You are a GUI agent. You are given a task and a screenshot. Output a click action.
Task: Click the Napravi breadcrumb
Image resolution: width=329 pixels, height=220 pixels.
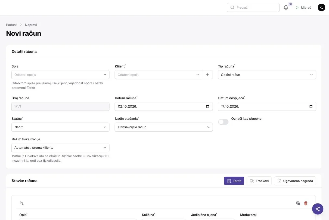(31, 25)
